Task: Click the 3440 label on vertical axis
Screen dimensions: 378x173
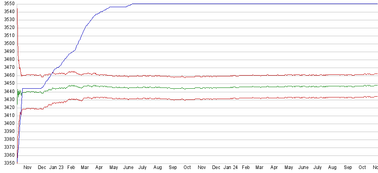Action: pos(7,91)
